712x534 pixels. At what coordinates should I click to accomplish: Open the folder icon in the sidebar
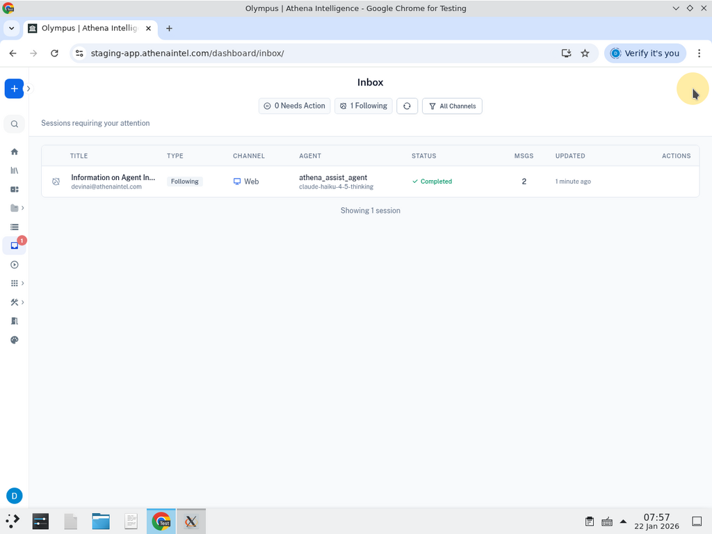15,208
